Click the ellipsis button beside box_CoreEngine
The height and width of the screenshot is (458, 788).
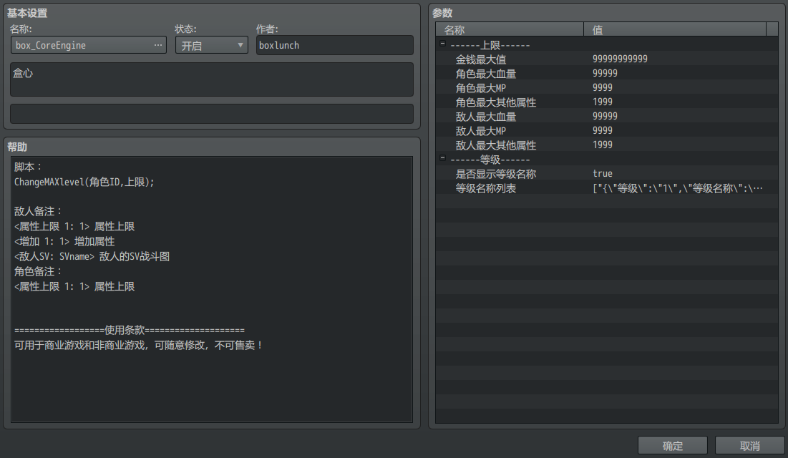point(157,45)
